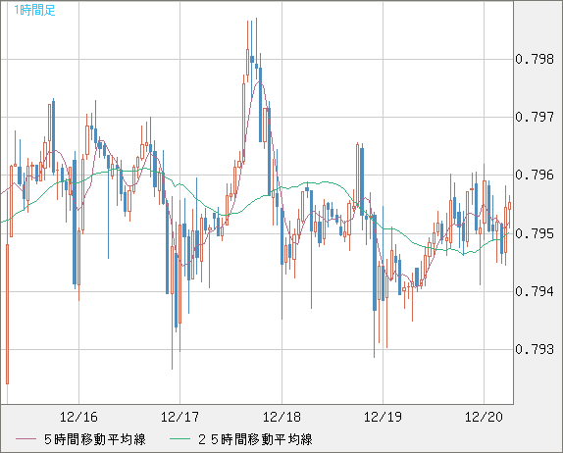The width and height of the screenshot is (563, 453).
Task: Click the 12/18 date axis label
Action: 281,417
